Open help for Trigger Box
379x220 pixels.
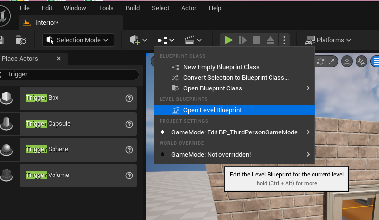click(x=129, y=98)
